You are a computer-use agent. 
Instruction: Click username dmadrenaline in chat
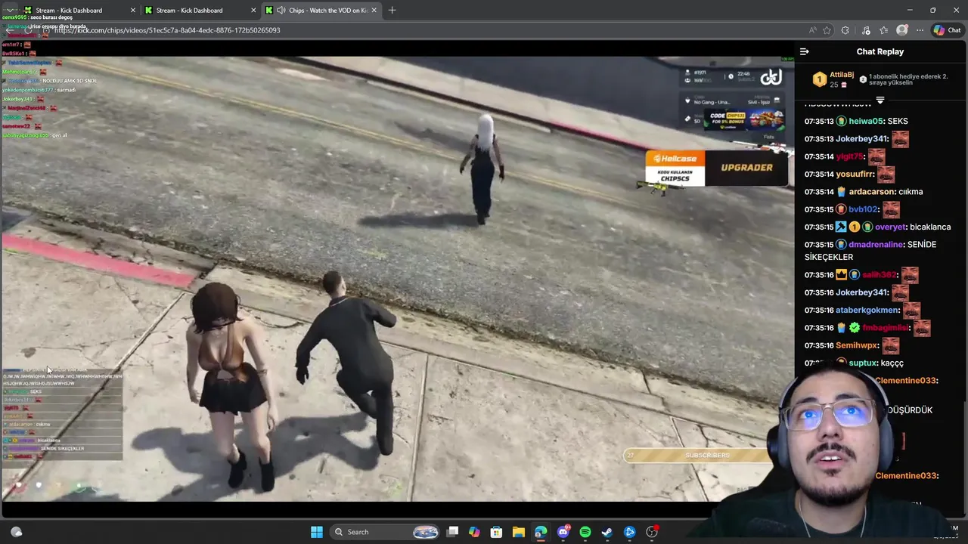(x=876, y=245)
